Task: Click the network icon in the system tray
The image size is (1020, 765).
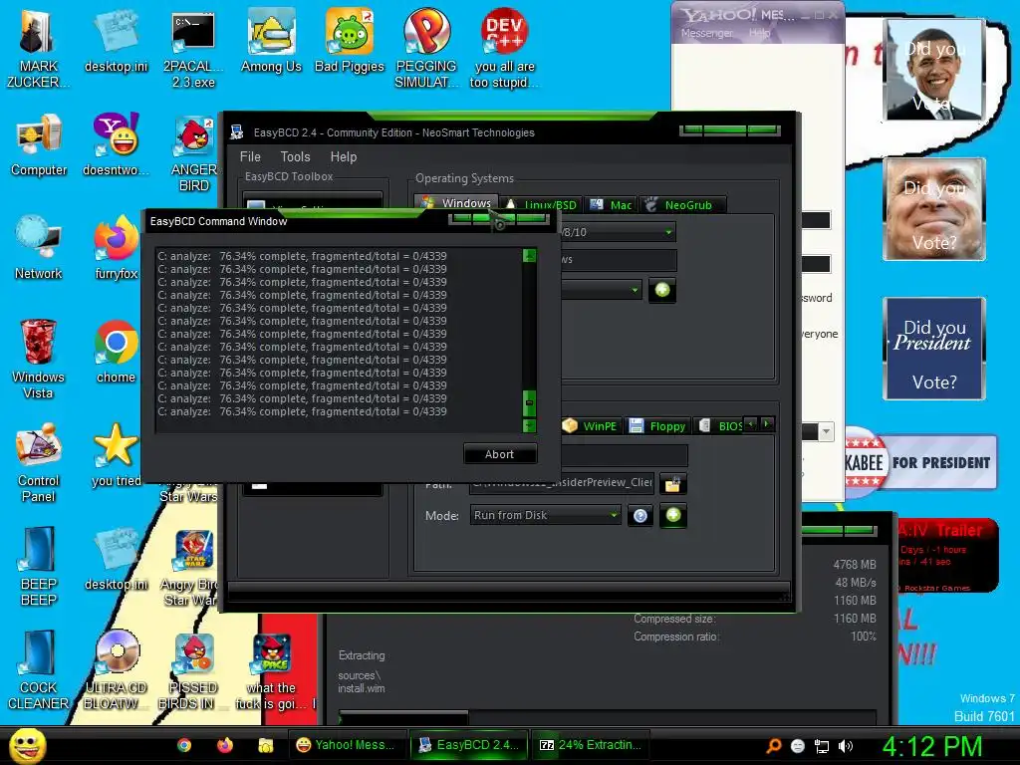Action: (822, 746)
